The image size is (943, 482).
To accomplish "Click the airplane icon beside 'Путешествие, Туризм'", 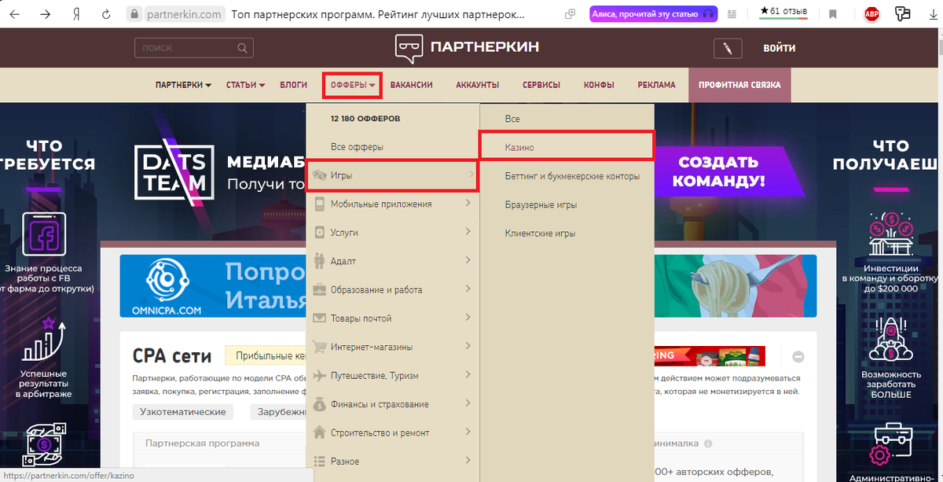I will 319,376.
